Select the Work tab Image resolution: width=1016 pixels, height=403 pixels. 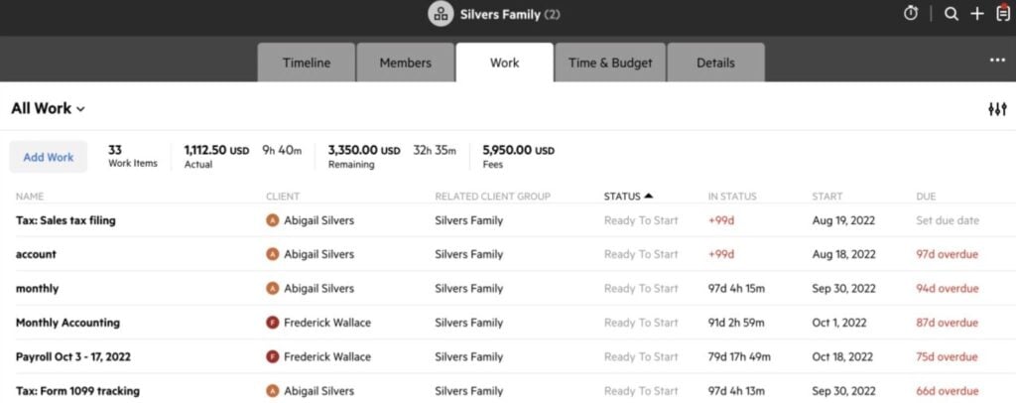click(504, 63)
